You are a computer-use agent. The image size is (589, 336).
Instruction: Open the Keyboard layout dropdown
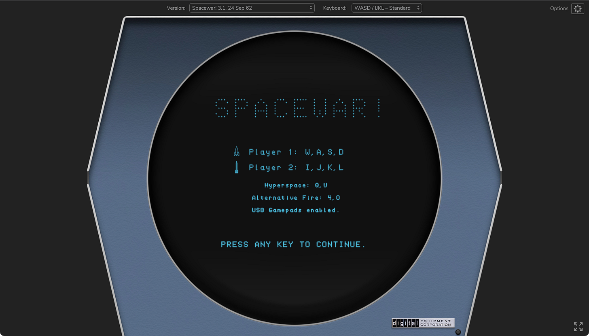387,8
